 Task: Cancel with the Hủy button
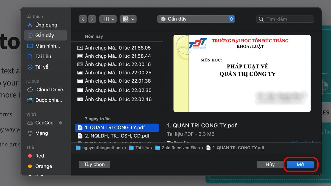coord(270,165)
